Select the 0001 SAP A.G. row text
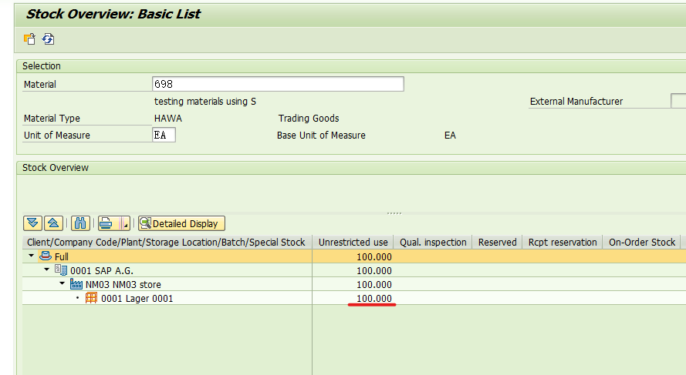Image resolution: width=686 pixels, height=375 pixels. click(102, 271)
